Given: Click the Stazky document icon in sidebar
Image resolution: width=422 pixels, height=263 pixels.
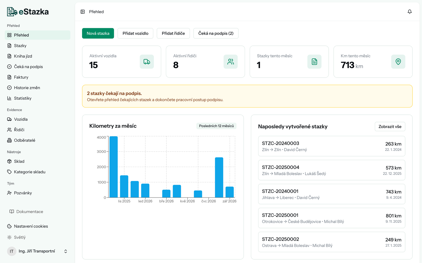Looking at the screenshot, I should (9, 45).
